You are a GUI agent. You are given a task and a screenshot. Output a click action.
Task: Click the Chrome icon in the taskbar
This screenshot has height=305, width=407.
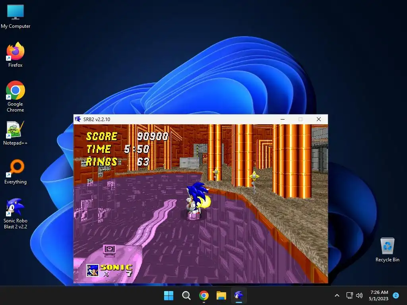click(204, 295)
